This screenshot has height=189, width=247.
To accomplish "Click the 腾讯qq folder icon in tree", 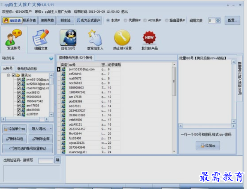I will click(18, 75).
